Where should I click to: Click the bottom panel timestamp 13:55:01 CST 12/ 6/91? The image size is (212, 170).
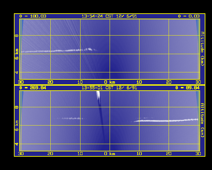click(109, 88)
